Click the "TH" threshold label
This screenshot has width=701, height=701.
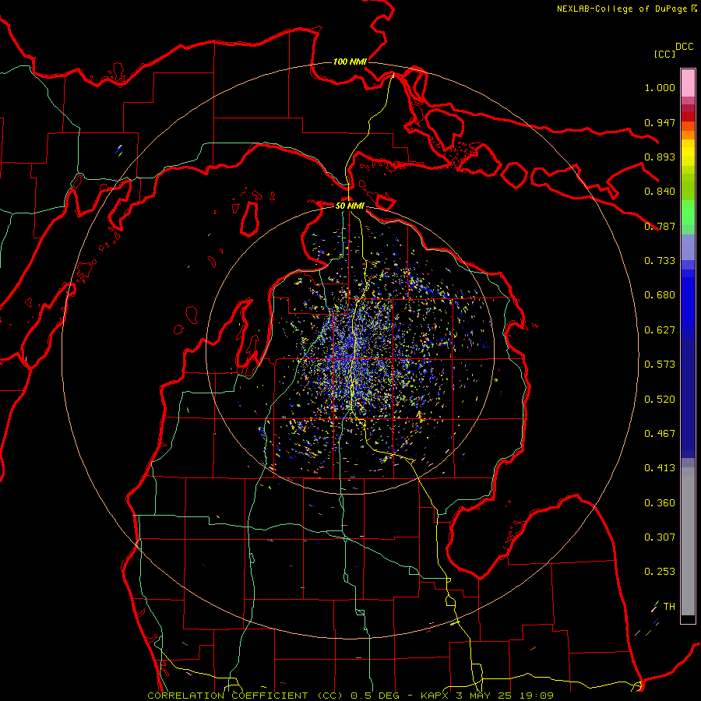tap(669, 607)
